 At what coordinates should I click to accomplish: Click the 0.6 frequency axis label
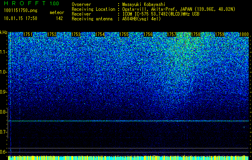click(x=4, y=152)
